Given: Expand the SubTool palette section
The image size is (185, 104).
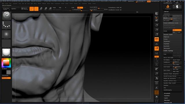Looking at the screenshot, I should point(166,12).
